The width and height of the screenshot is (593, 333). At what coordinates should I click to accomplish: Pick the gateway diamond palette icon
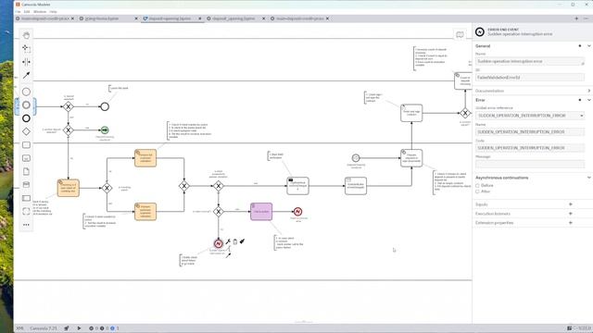pyautogui.click(x=26, y=131)
